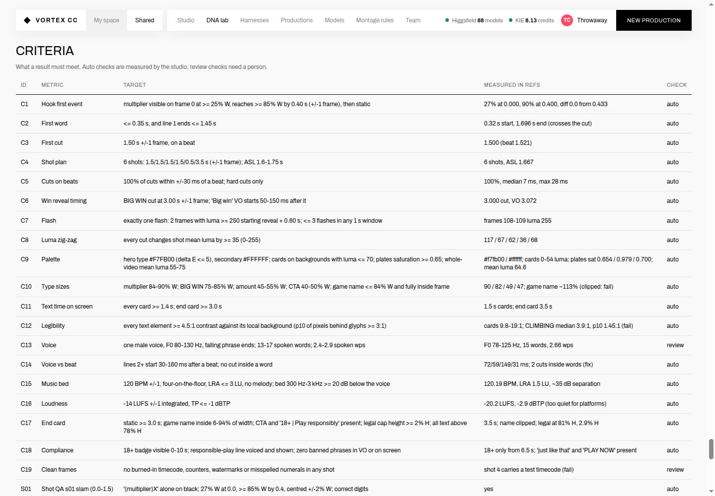Open the Team page
This screenshot has width=715, height=496.
(413, 20)
